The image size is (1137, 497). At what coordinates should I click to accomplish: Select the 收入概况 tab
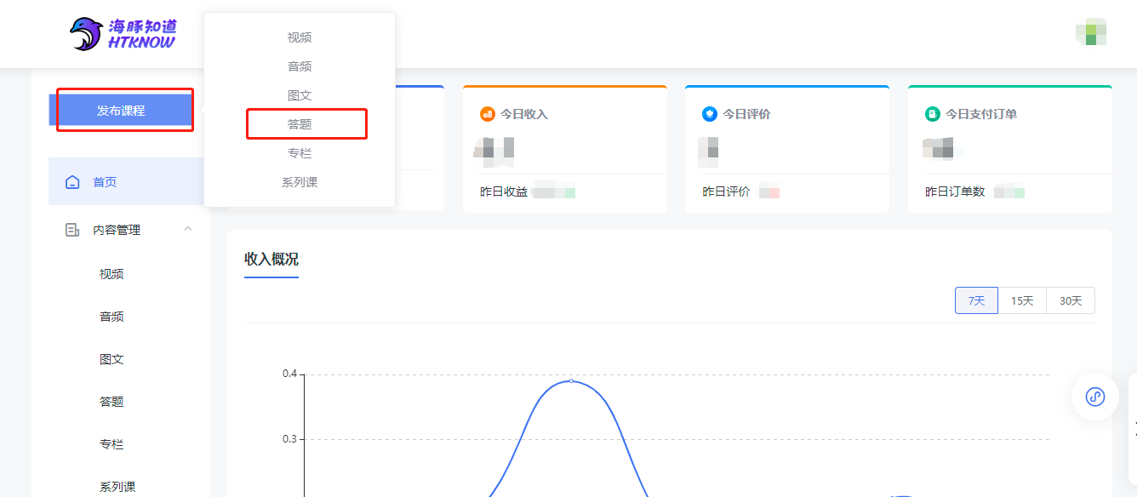point(271,260)
